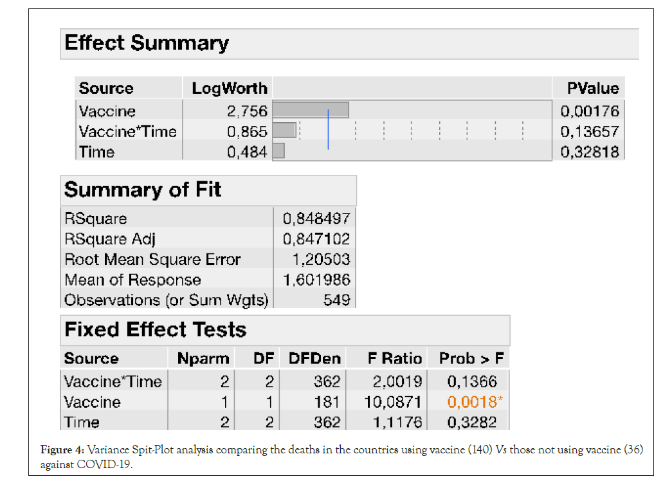Click the blue threshold line in LogWorth chart

pyautogui.click(x=328, y=129)
